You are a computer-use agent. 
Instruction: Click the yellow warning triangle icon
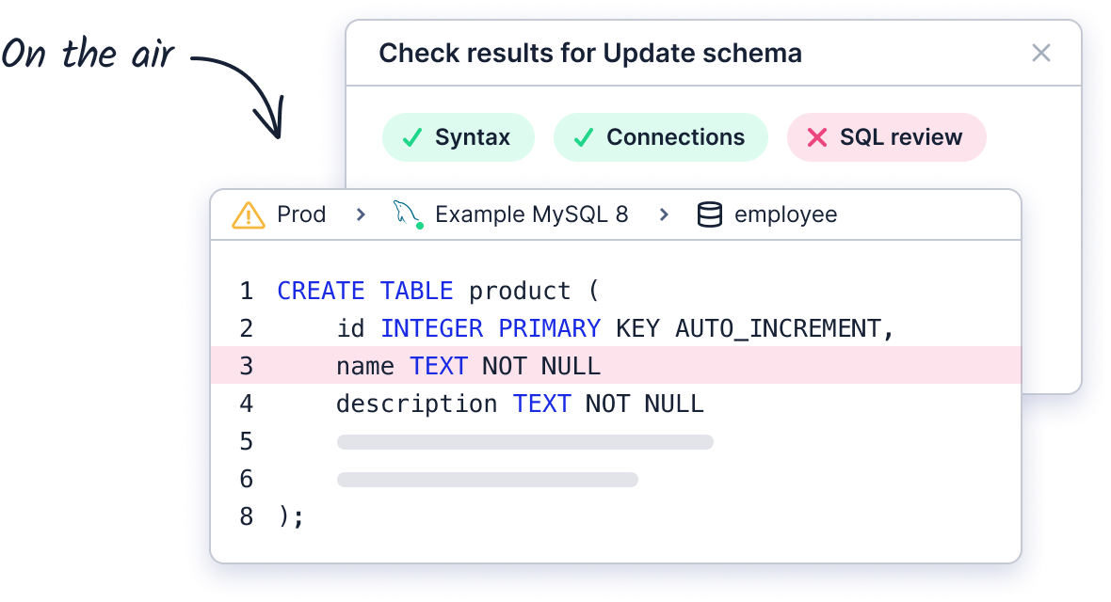pos(248,215)
